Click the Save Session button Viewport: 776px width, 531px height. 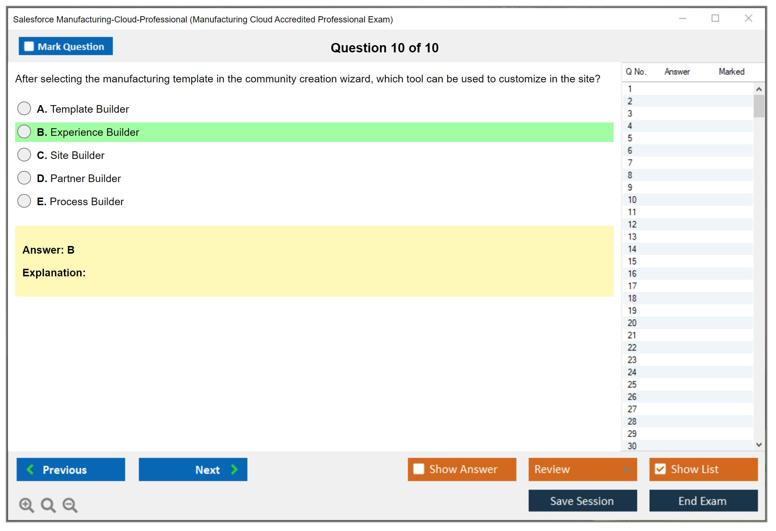[x=582, y=501]
